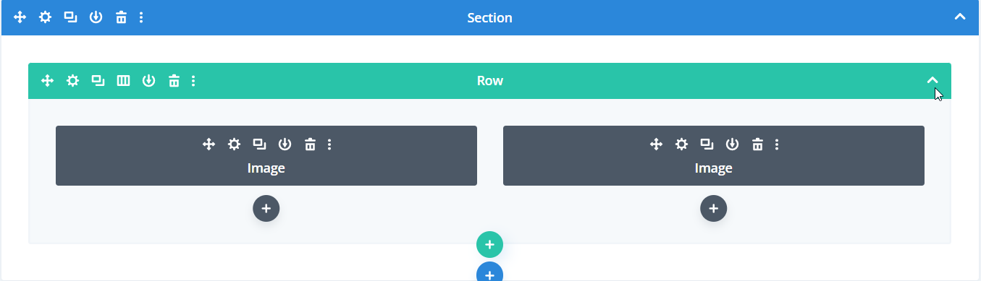Image resolution: width=981 pixels, height=281 pixels.
Task: Open Section settings gear icon
Action: [45, 17]
